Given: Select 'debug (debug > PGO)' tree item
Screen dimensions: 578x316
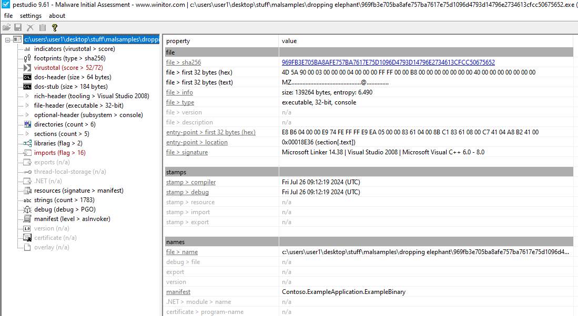Looking at the screenshot, I should (65, 209).
